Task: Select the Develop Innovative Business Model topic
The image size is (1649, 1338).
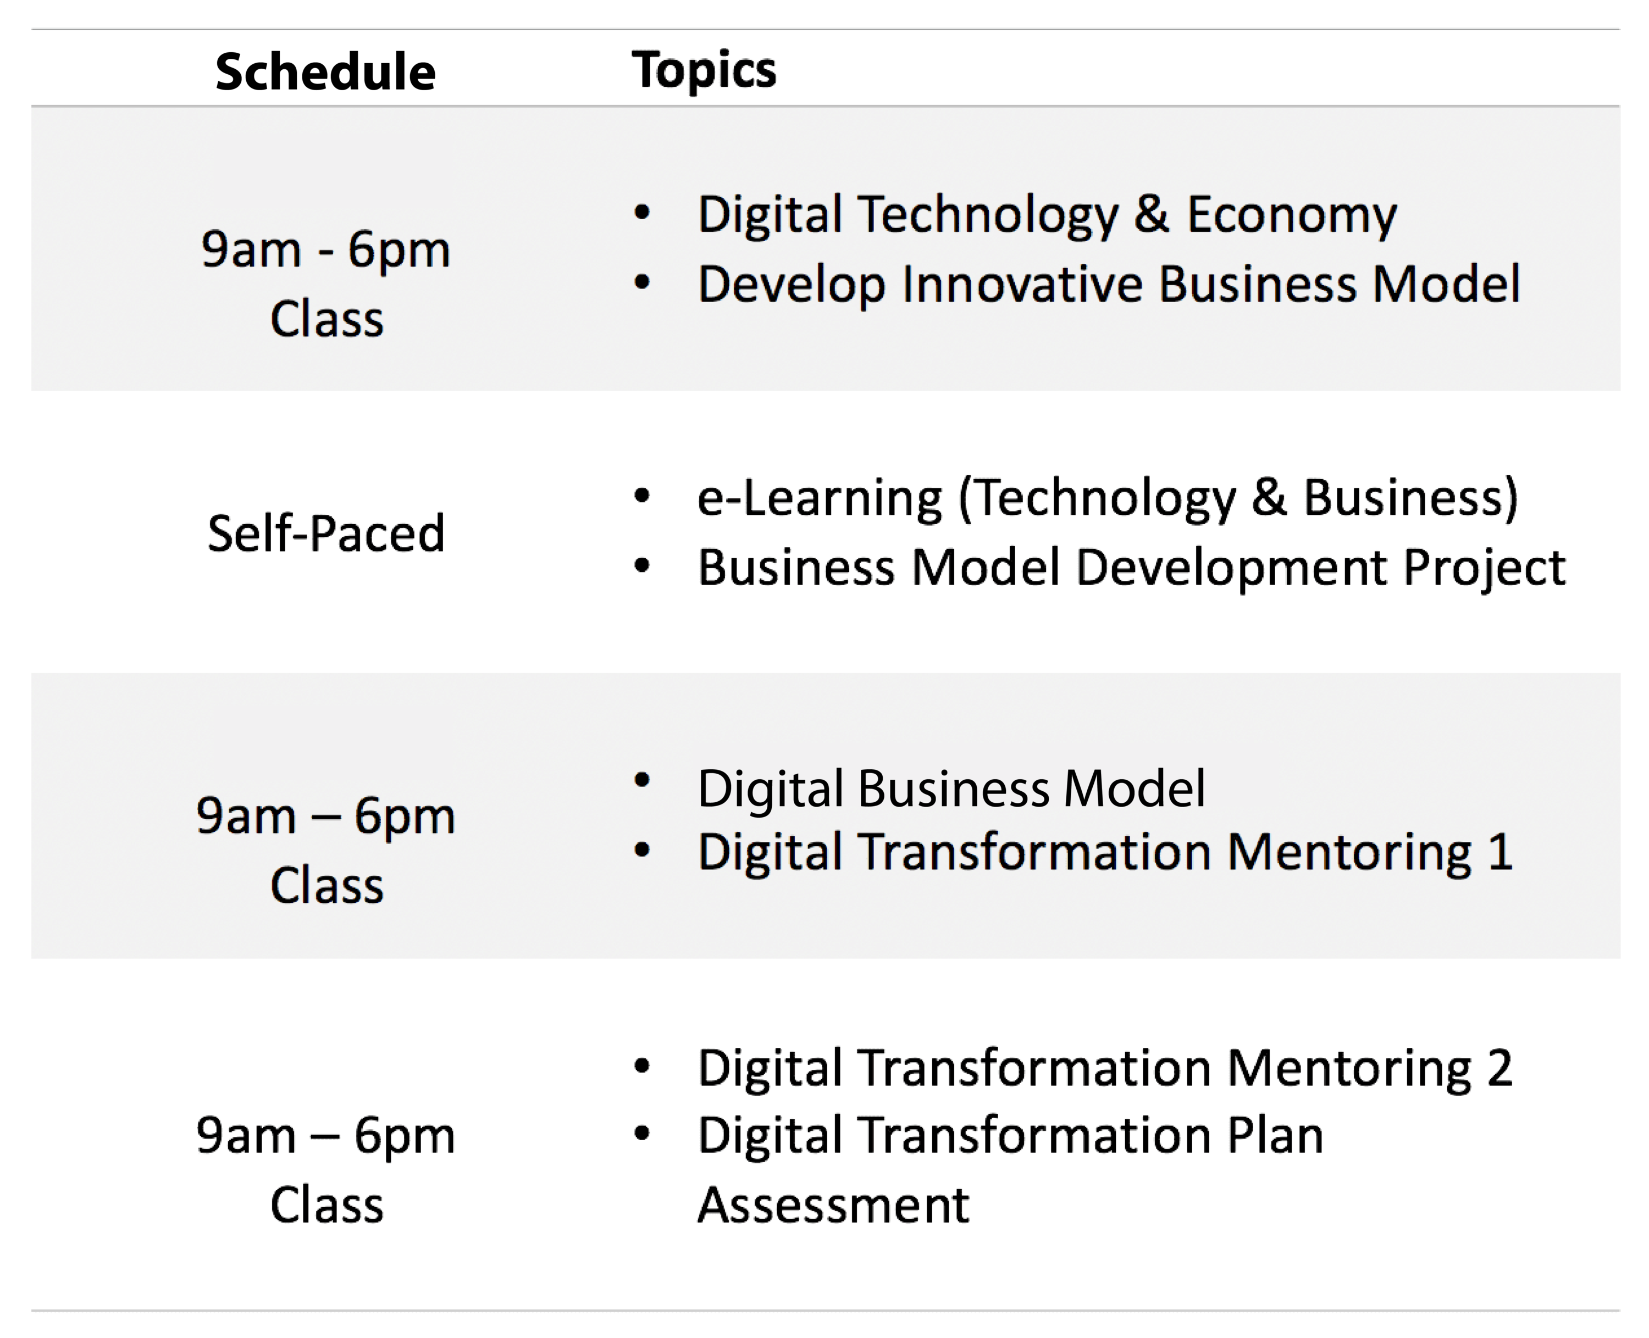Action: coord(1109,285)
